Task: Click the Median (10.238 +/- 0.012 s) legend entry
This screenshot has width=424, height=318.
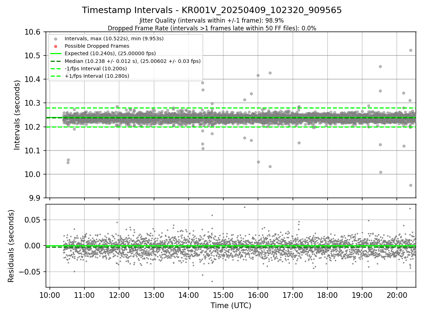Action: coord(132,61)
